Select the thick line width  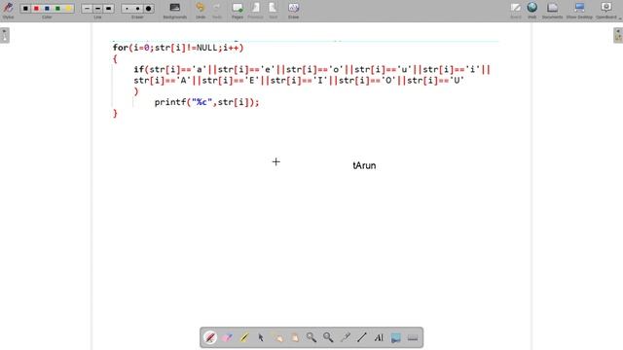point(108,9)
